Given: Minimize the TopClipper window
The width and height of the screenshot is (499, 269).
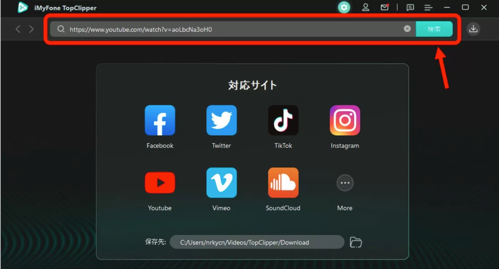Looking at the screenshot, I should [x=447, y=8].
